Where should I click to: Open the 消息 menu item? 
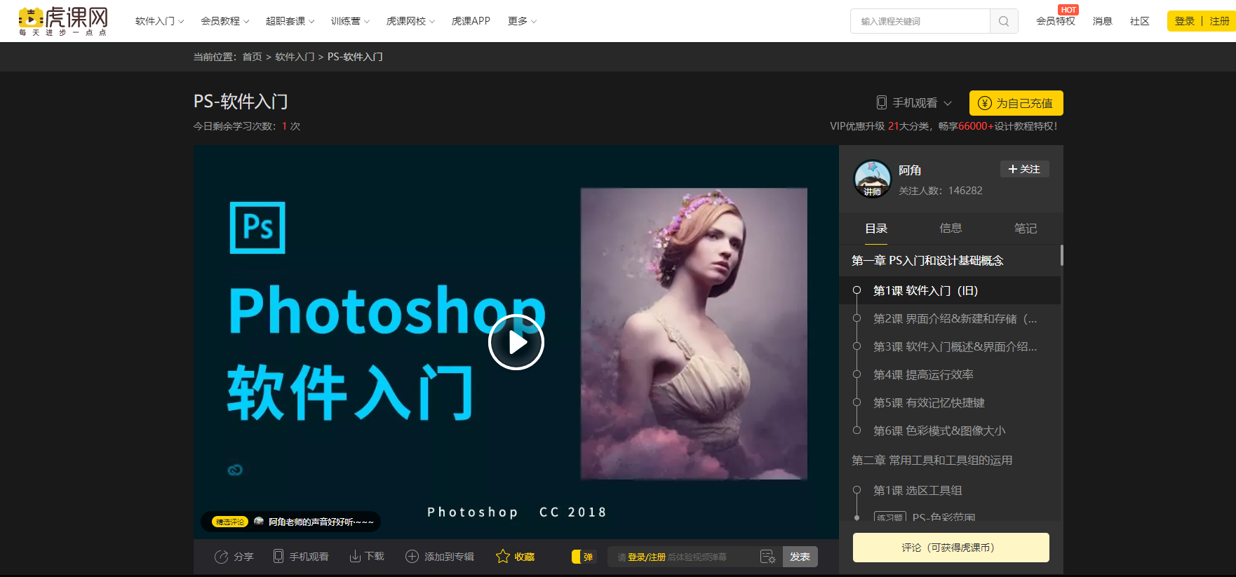point(1103,21)
